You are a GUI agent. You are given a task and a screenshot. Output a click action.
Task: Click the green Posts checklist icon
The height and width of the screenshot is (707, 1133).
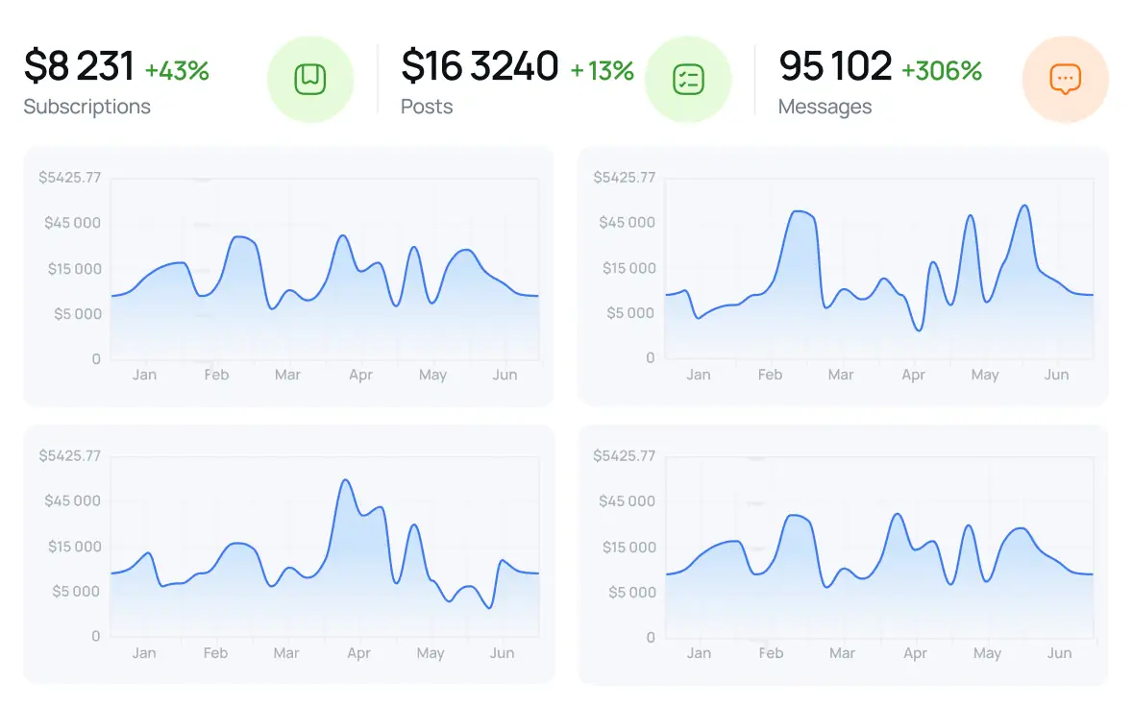pos(688,79)
